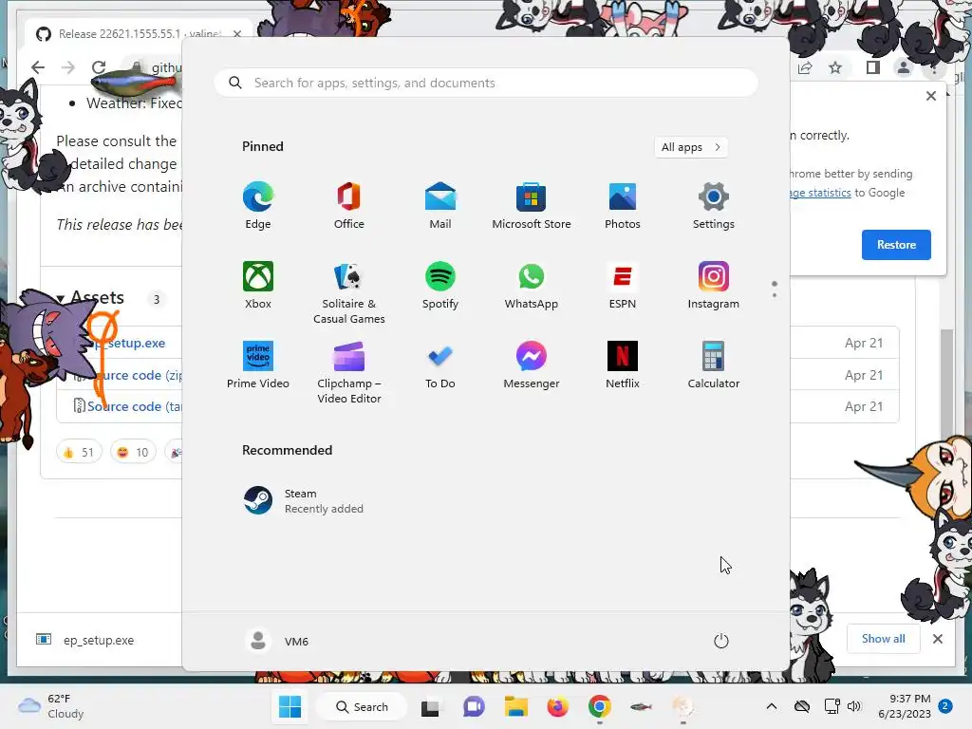Launch Firefox from the taskbar
Viewport: 972px width, 729px height.
click(x=557, y=706)
